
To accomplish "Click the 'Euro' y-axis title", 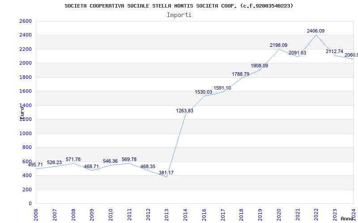I will (22, 113).
